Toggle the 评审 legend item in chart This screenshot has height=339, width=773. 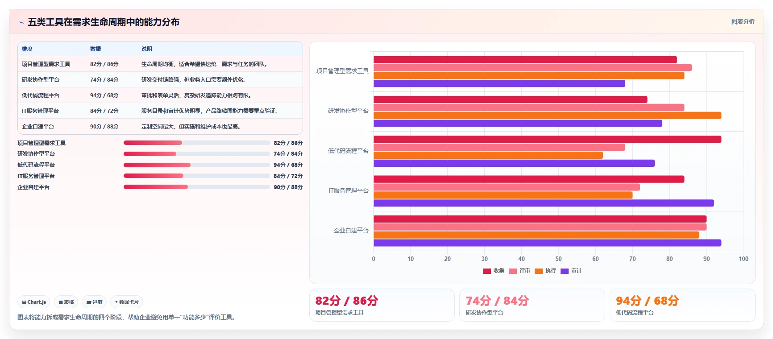519,271
